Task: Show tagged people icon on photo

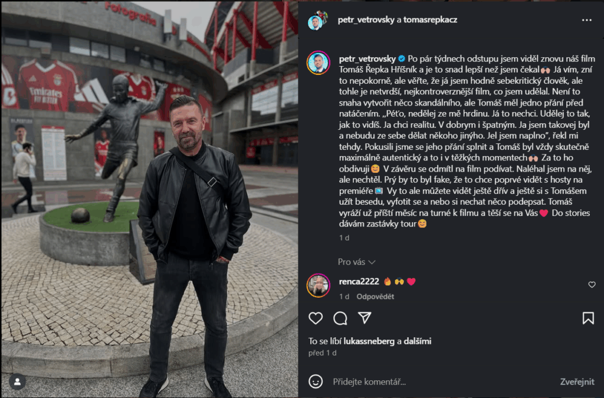Action: [17, 381]
